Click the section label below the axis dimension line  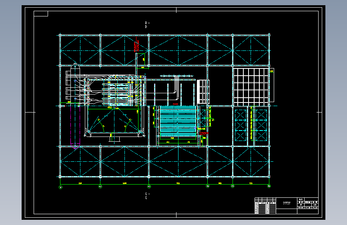pos(147,196)
